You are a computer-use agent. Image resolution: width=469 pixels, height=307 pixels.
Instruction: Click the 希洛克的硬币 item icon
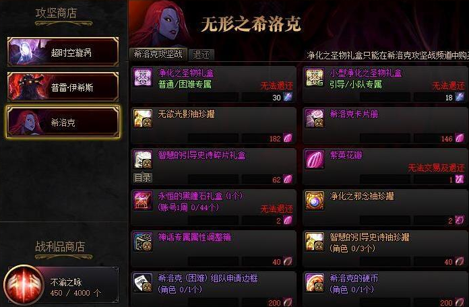point(315,283)
